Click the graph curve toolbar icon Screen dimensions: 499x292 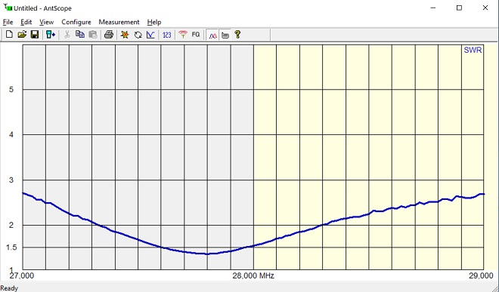tap(150, 35)
